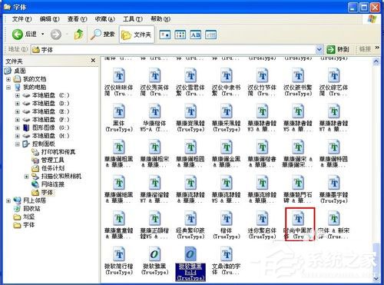Viewport: 384px width, 285px height.
Task: Select 任务计划 in the tree
Action: click(48, 168)
